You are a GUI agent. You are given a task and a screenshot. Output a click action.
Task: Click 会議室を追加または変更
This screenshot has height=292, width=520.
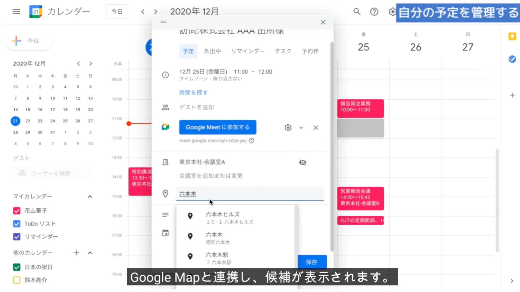211,176
